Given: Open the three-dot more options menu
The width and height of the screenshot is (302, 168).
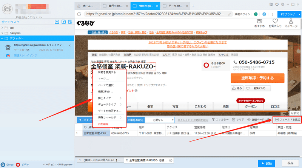Looking at the screenshot, I should [273, 14].
